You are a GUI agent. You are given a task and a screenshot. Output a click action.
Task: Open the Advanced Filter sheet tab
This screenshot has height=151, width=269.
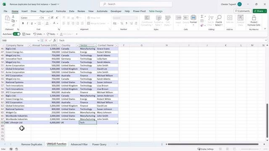click(x=79, y=144)
